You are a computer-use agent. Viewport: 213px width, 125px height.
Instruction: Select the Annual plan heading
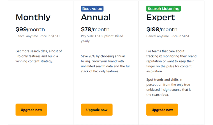pos(96,17)
